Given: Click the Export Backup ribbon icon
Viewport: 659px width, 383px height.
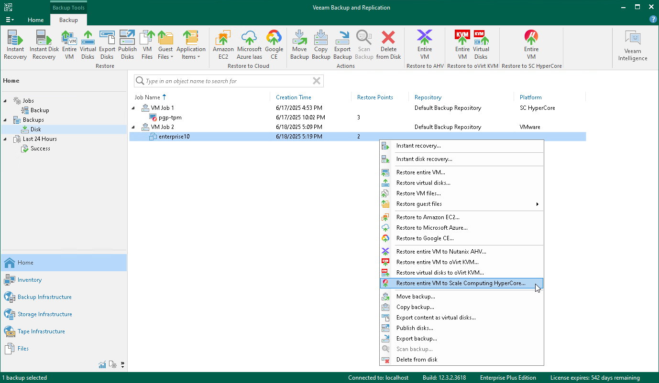Looking at the screenshot, I should [x=342, y=45].
